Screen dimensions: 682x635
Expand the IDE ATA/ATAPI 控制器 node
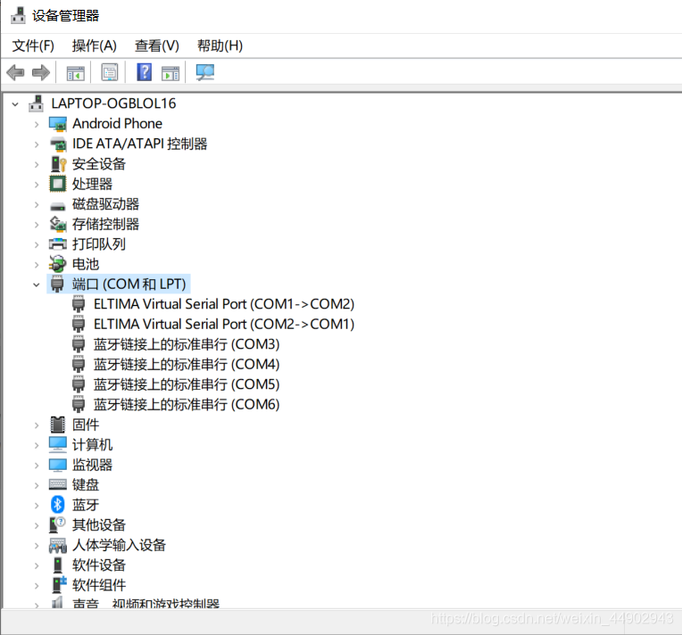(x=37, y=144)
